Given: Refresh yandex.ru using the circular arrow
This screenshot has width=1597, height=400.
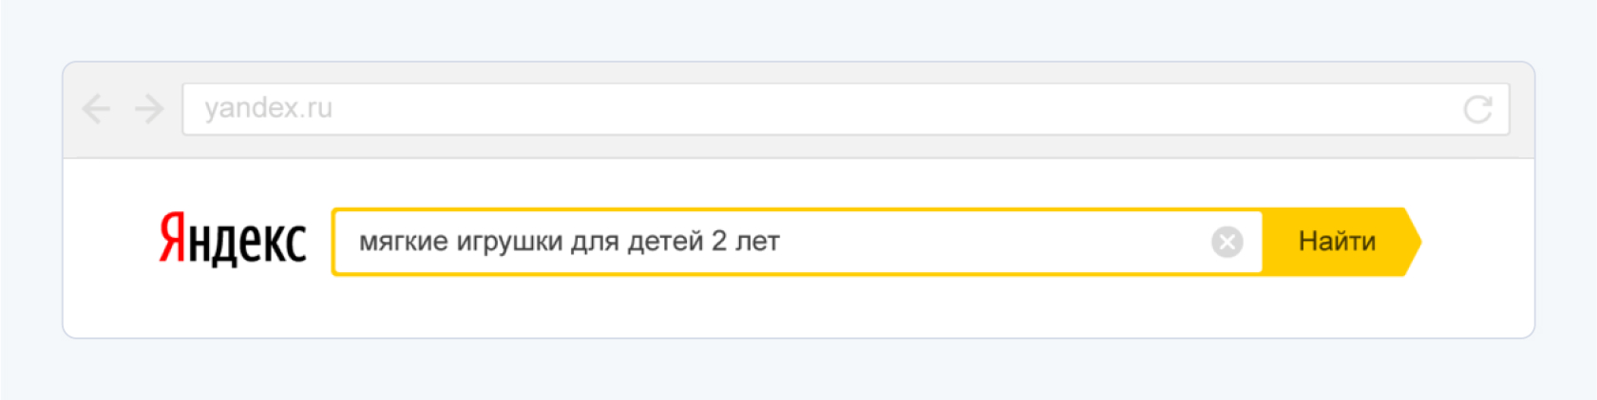Looking at the screenshot, I should coord(1477,109).
